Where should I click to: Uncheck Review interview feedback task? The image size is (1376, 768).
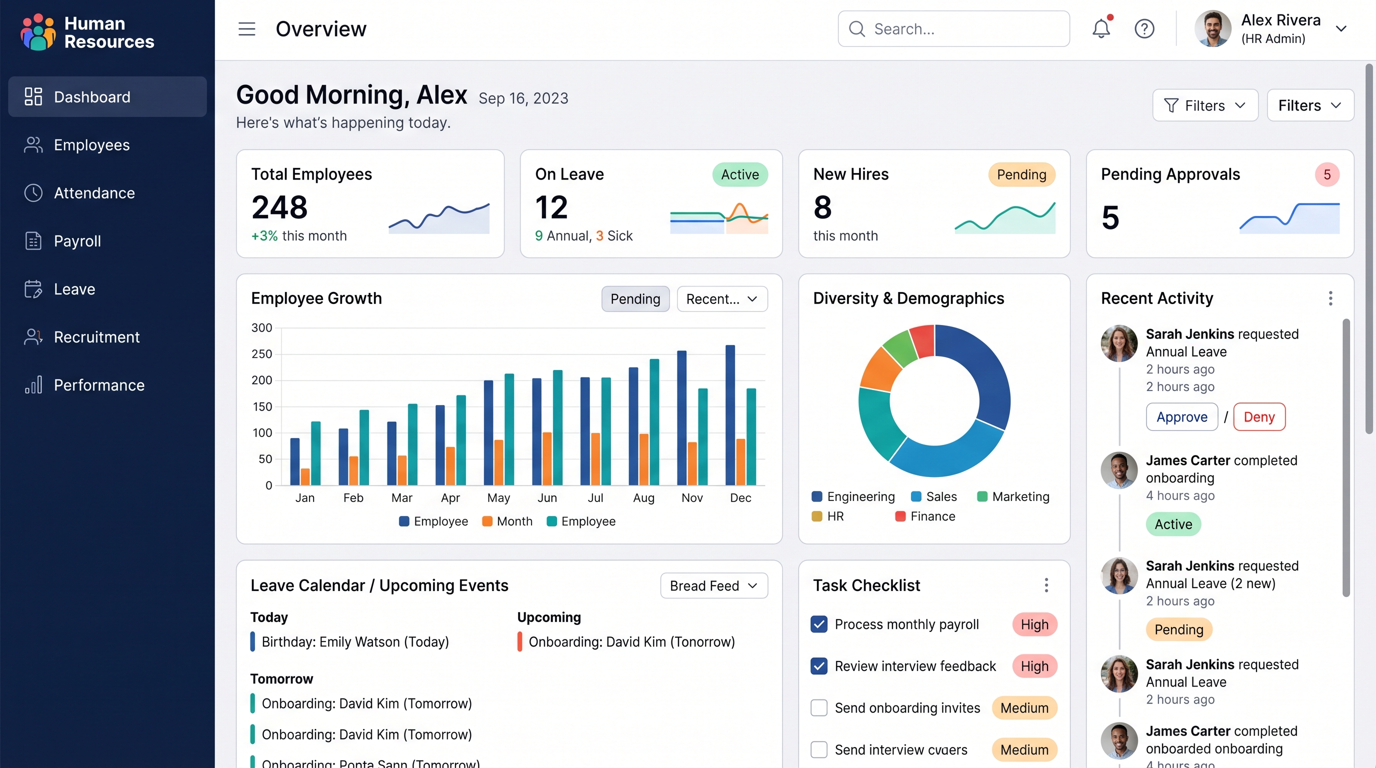(x=818, y=665)
